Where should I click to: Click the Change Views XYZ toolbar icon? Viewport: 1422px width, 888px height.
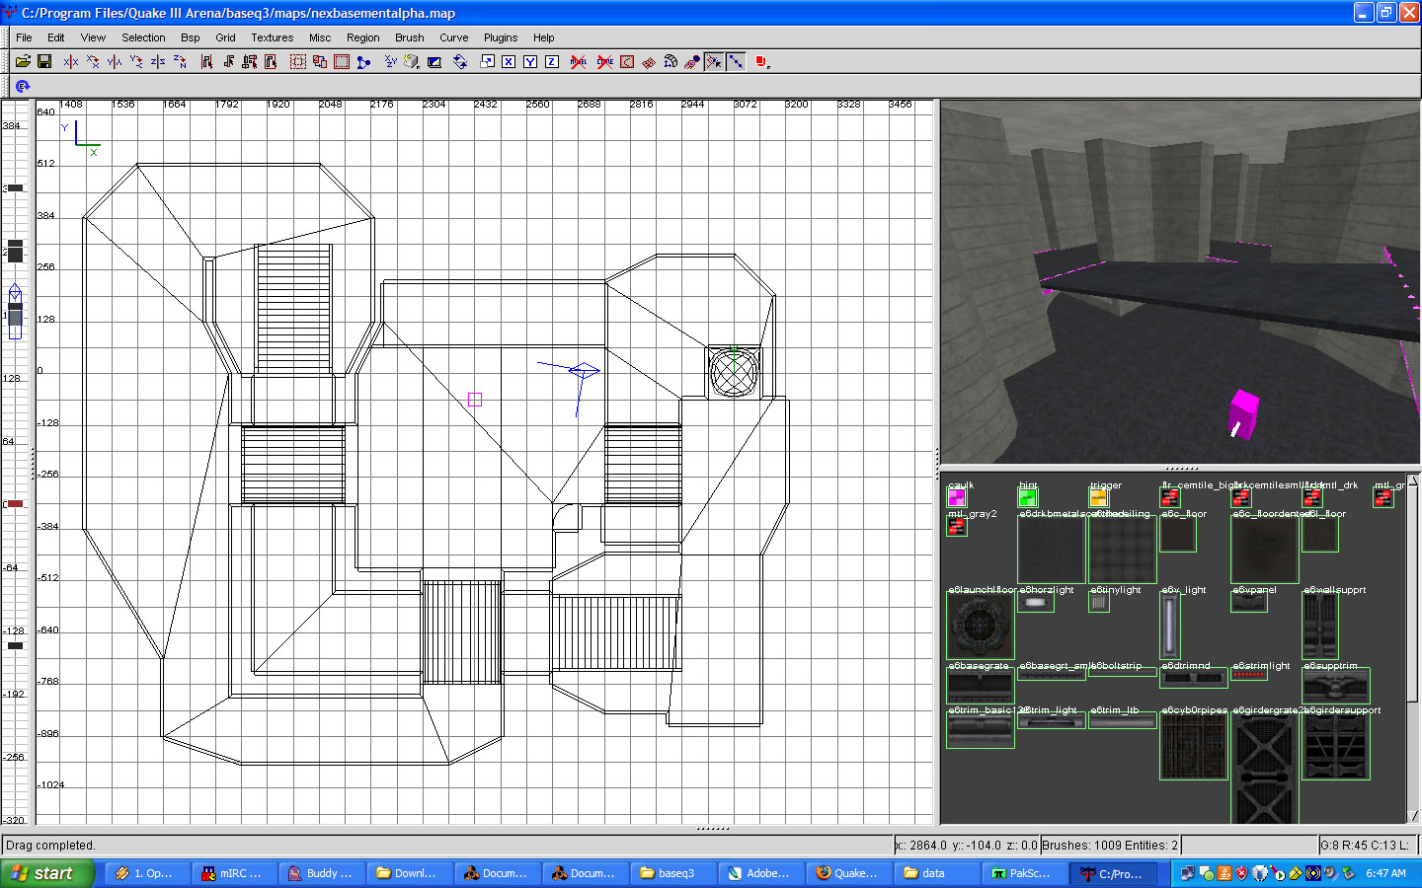click(391, 61)
